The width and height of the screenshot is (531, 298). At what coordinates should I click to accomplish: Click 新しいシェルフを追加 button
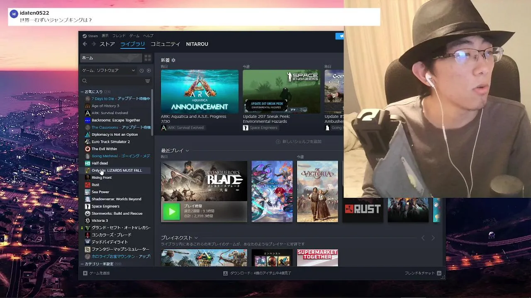(x=299, y=142)
